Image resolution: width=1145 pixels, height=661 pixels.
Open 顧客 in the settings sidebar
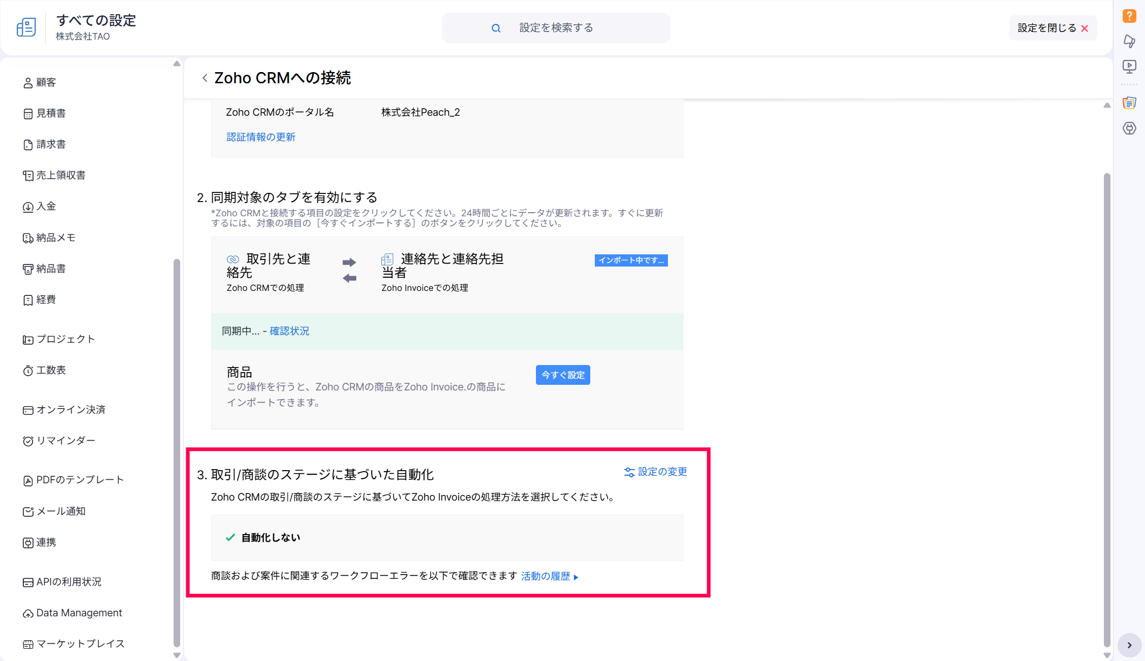click(x=46, y=82)
